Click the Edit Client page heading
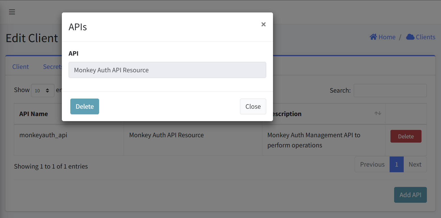Image resolution: width=441 pixels, height=218 pixels. 32,38
